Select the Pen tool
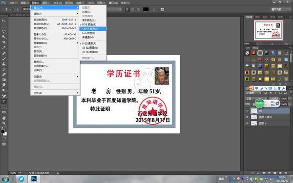 [4, 96]
